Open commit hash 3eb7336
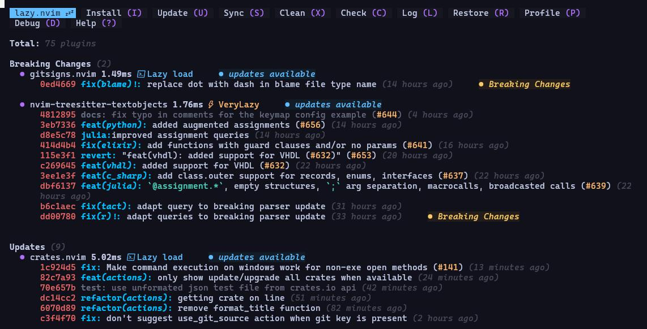 pos(58,125)
